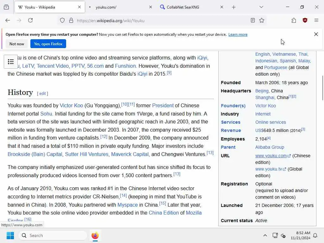Screen dimensions: 324x243
Task: Switch to the youku.com tab
Action: [121, 7]
